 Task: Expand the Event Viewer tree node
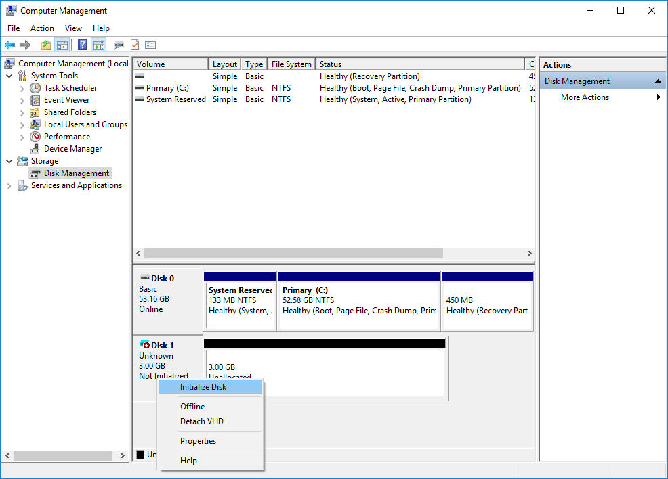pos(22,99)
